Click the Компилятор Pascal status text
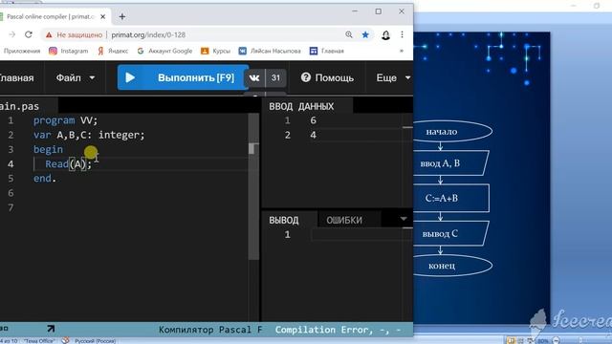 pyautogui.click(x=210, y=330)
